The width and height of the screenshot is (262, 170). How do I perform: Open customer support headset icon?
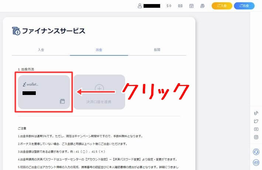[256, 152]
